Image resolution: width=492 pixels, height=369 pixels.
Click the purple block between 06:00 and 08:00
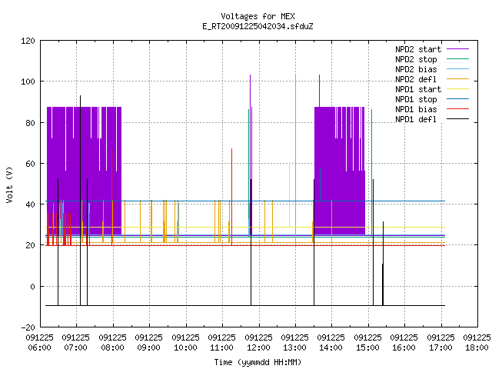click(x=84, y=171)
